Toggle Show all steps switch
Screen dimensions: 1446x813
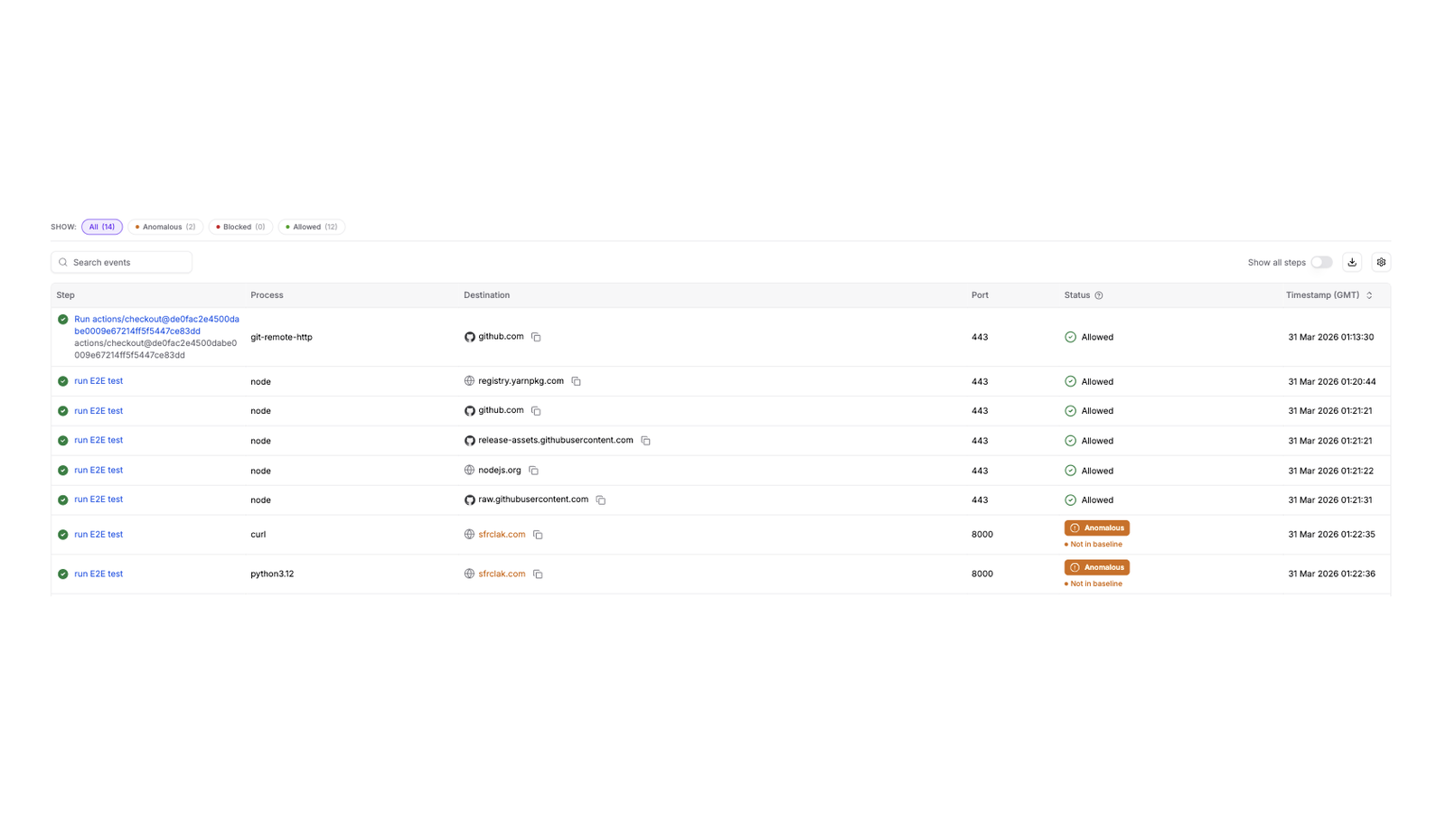pos(1321,262)
